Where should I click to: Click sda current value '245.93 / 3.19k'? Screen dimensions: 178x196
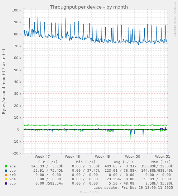pos(47,166)
